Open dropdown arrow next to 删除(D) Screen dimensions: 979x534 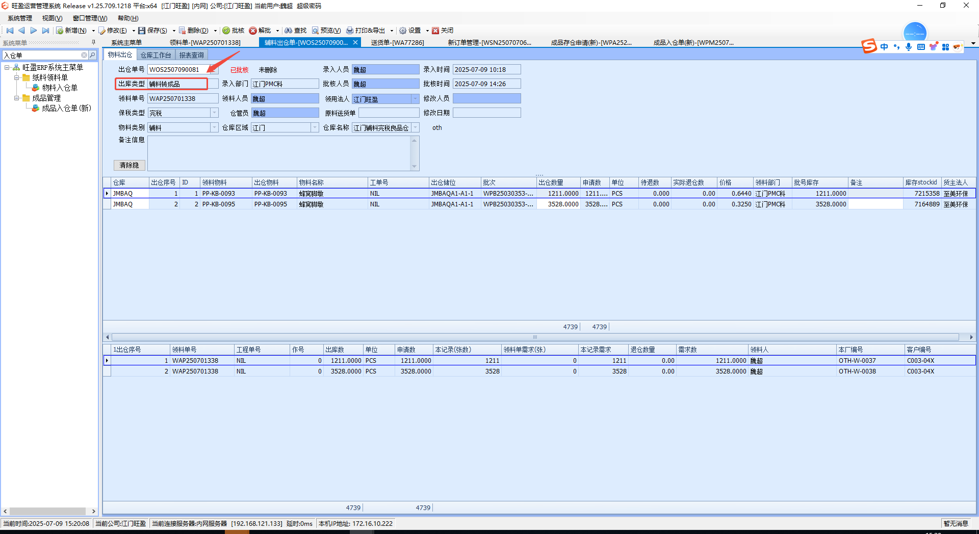pyautogui.click(x=215, y=31)
